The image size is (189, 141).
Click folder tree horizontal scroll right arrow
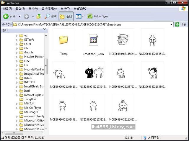coord(42,133)
